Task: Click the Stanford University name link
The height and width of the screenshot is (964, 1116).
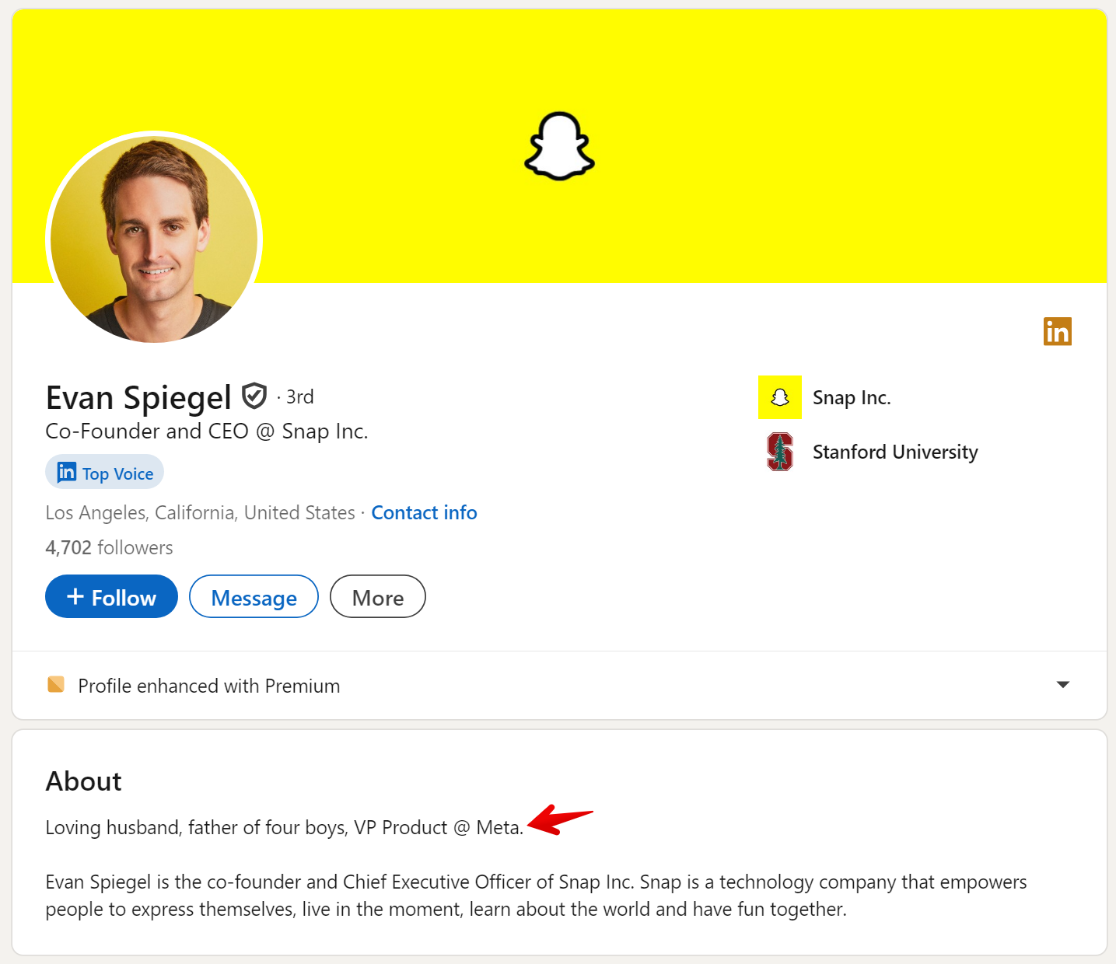Action: (895, 452)
